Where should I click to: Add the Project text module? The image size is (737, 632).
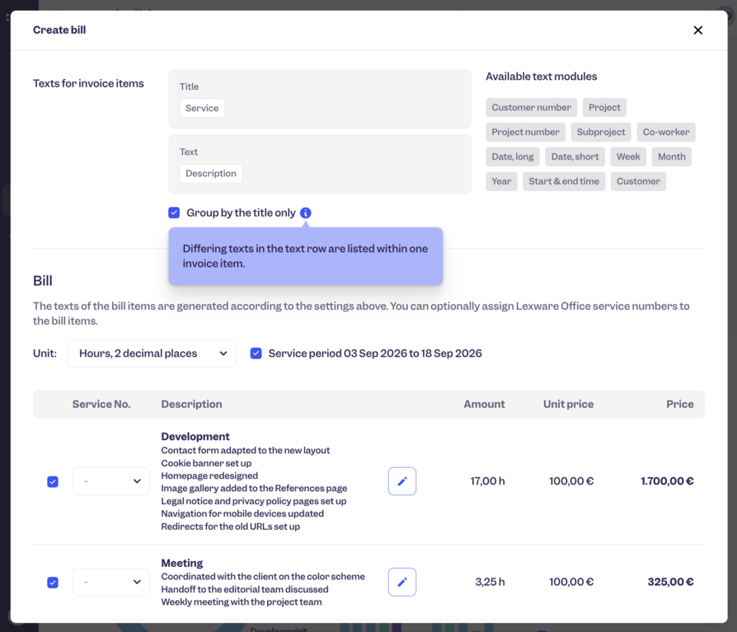604,107
